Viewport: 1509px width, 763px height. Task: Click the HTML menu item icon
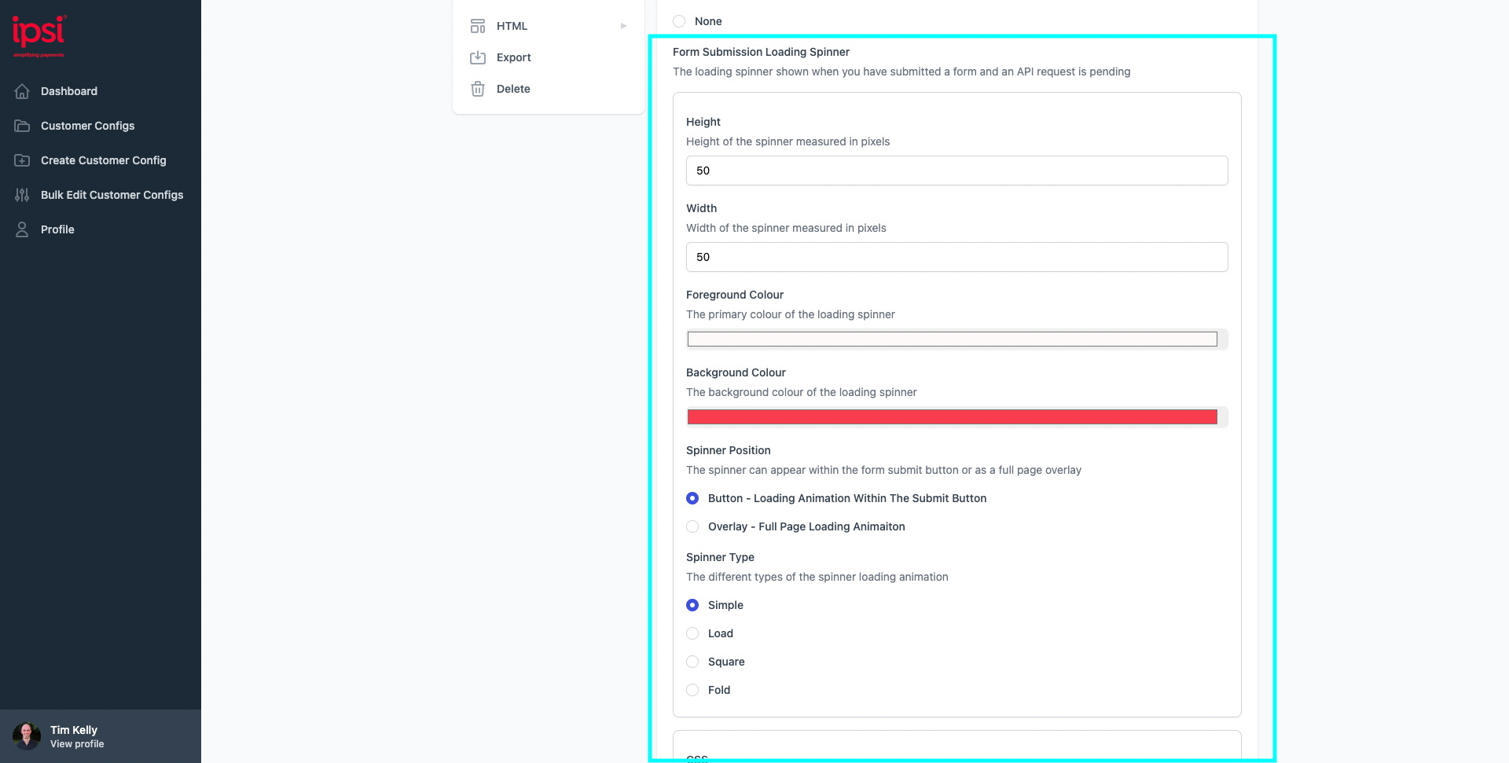coord(477,25)
